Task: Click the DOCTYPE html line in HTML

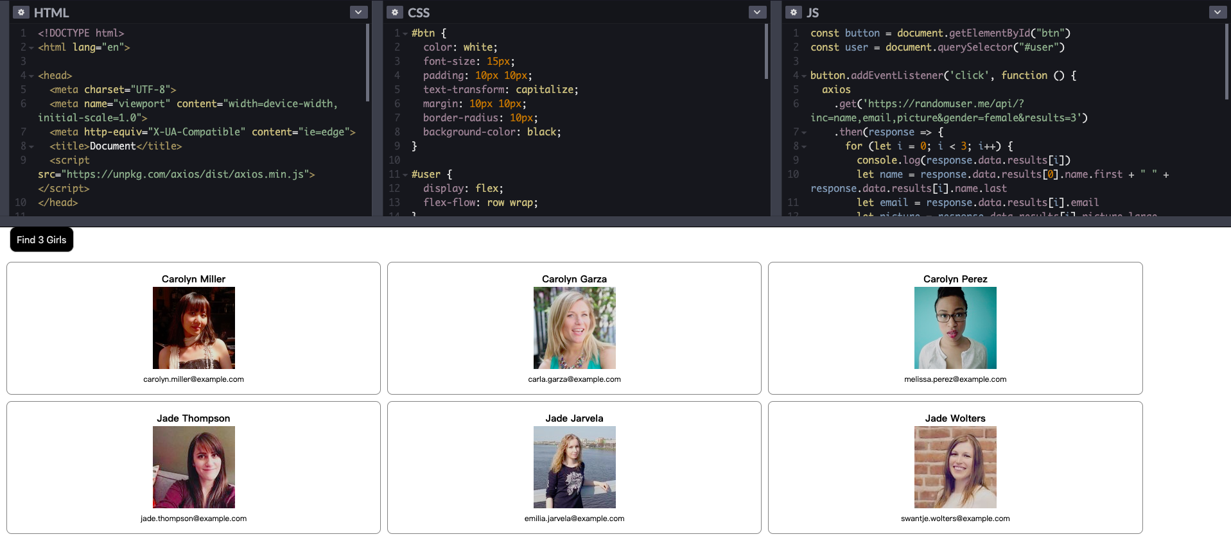Action: tap(81, 33)
